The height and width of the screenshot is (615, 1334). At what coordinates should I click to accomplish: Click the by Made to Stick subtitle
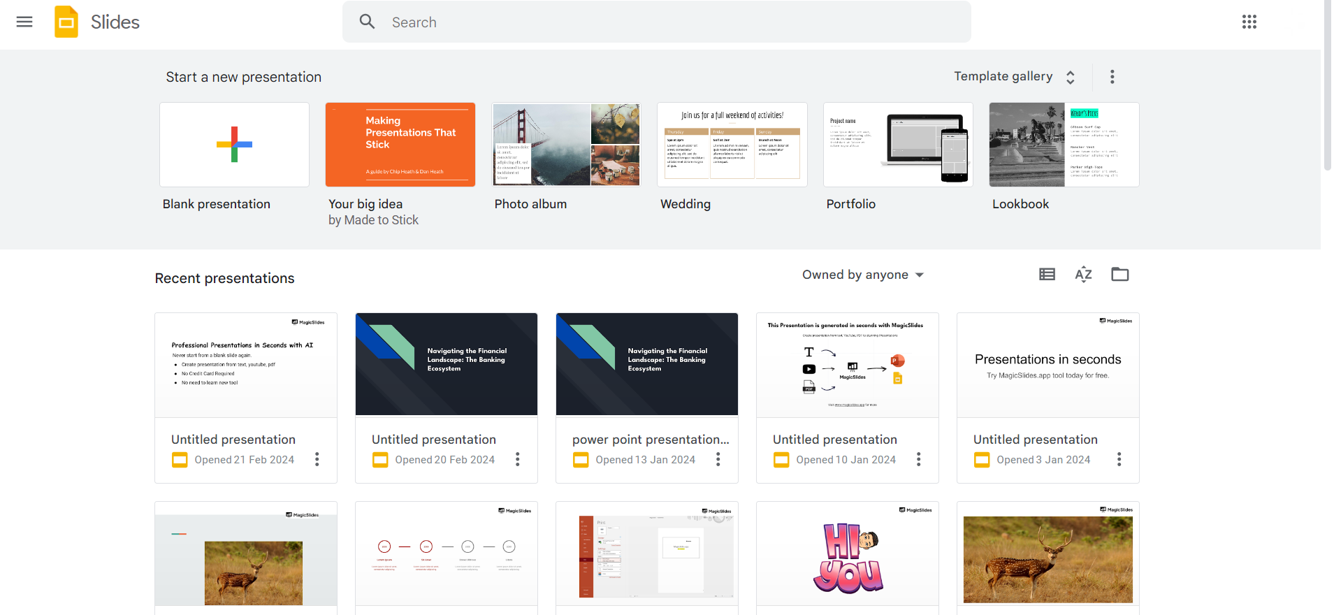(x=374, y=220)
